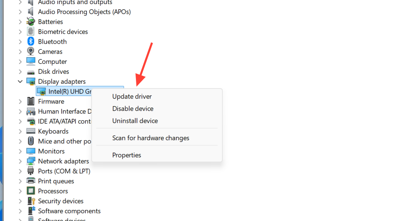Screen dimensions: 393x221
Task: Open Properties from the context menu
Action: (127, 155)
